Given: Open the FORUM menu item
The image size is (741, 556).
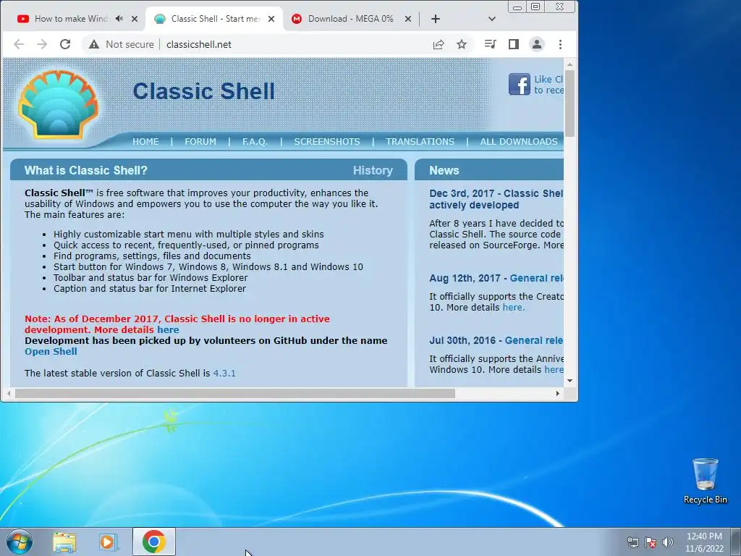Looking at the screenshot, I should click(x=200, y=141).
